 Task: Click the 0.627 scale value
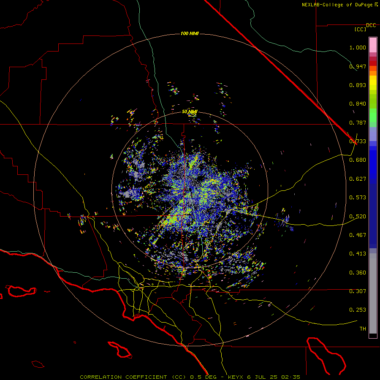pos(358,179)
